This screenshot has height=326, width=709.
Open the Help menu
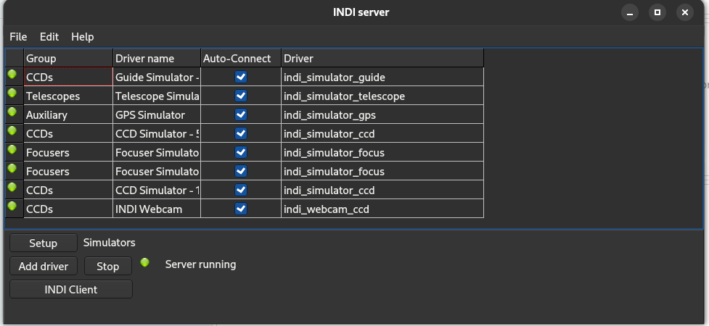click(82, 37)
